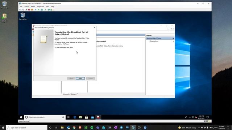
Task: Open Action menu of Virtual Machine Connection
Action: 26,6
